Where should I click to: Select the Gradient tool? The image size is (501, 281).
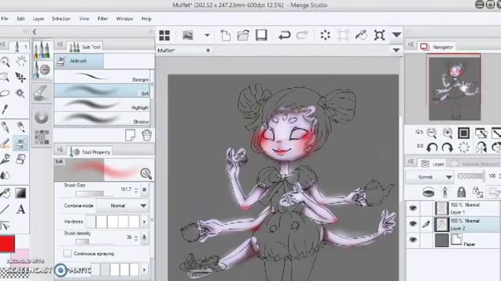point(21,193)
